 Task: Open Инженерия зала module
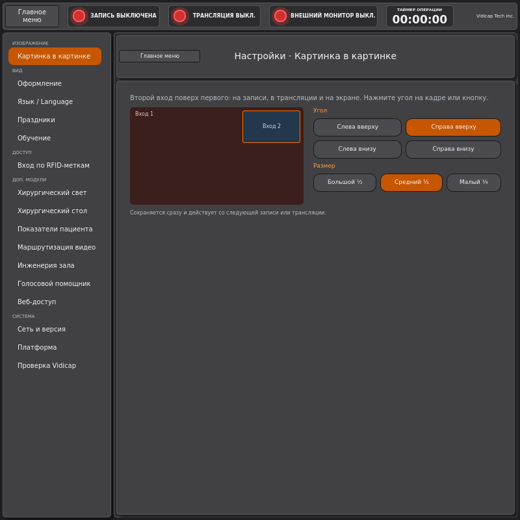pos(55,266)
